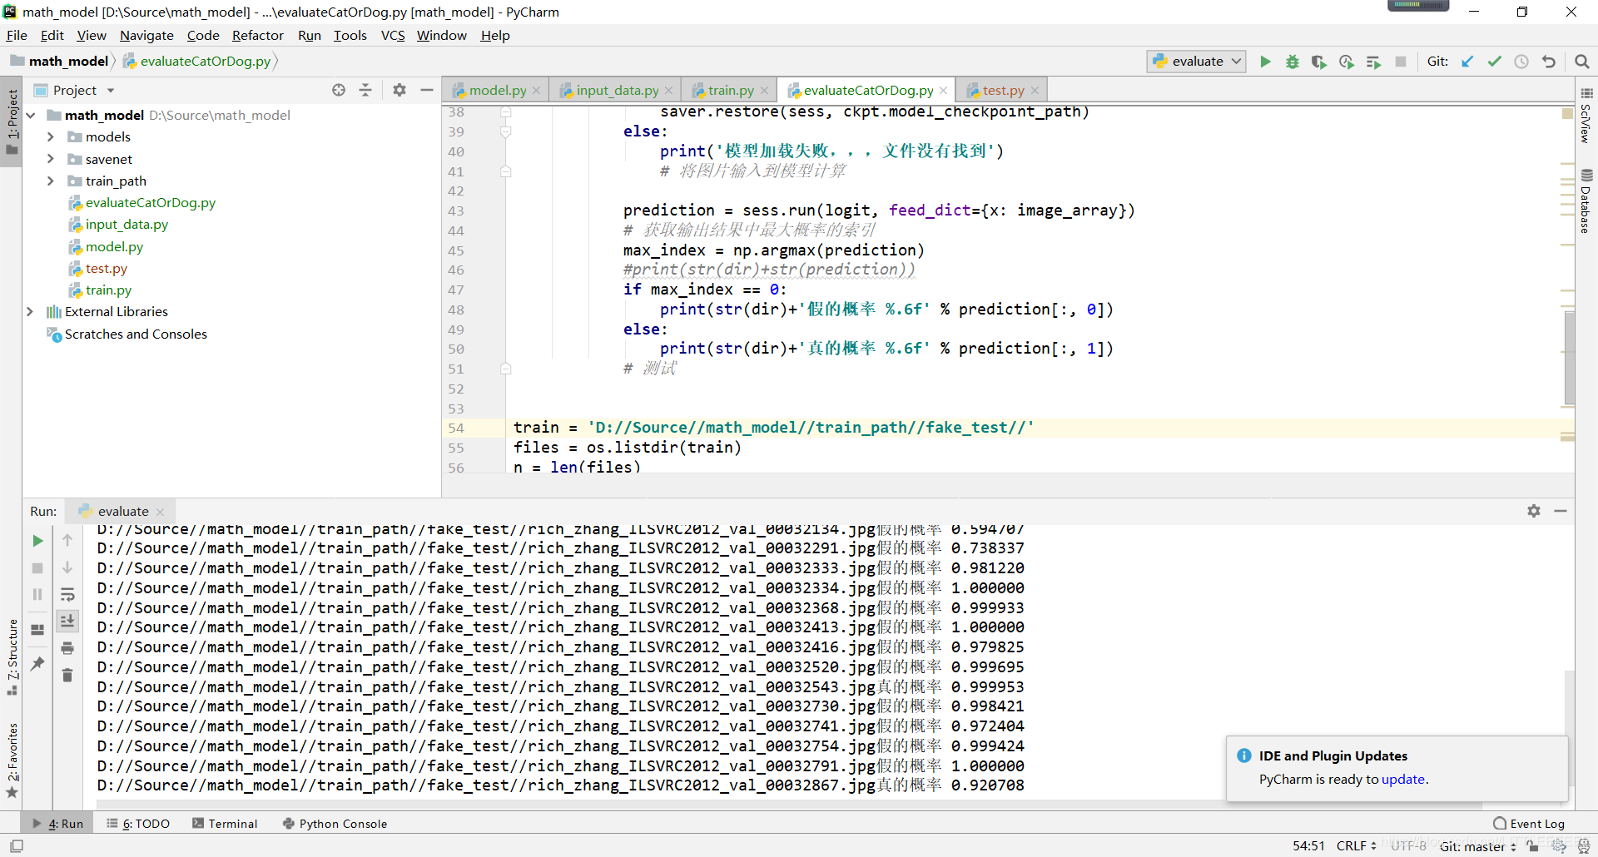The width and height of the screenshot is (1598, 857).
Task: Restore layout in the Run panel
Action: click(37, 630)
